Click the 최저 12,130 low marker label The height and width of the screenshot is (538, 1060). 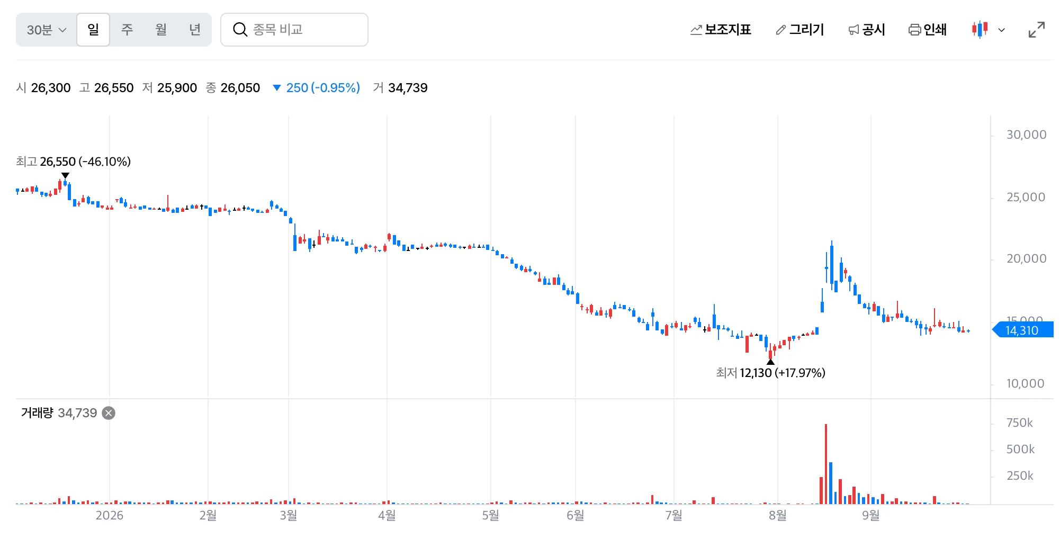770,373
